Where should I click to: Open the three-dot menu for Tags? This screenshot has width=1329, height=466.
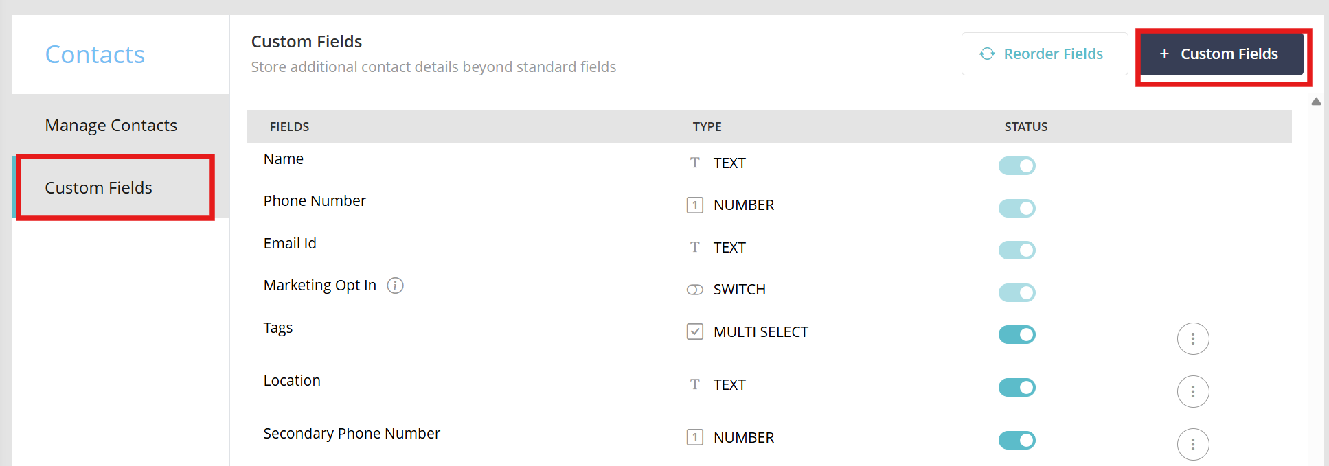point(1192,338)
